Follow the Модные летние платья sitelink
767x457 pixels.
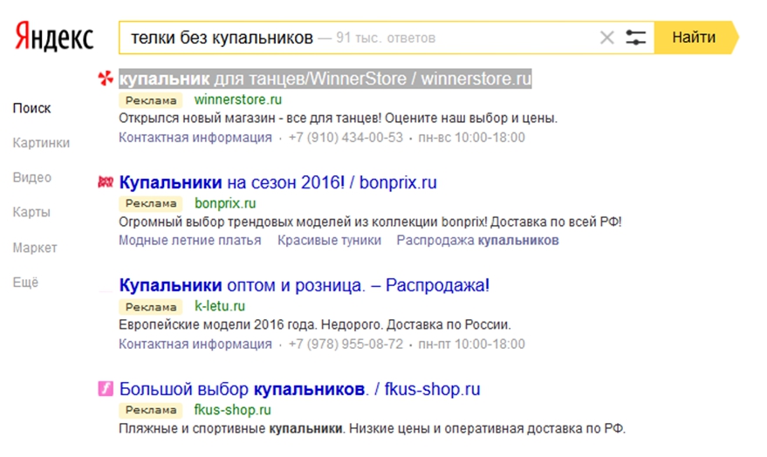[x=189, y=240]
